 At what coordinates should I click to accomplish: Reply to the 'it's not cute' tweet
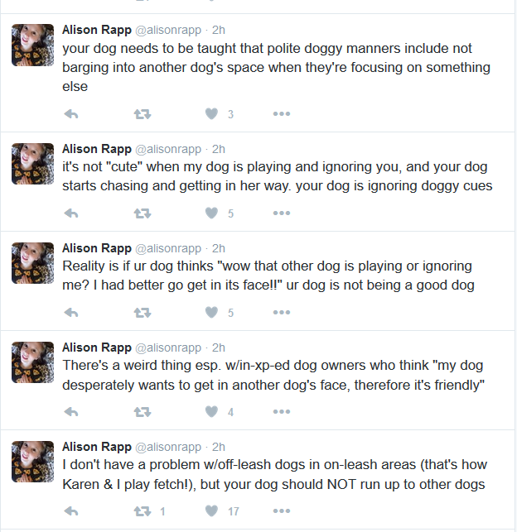(x=71, y=213)
